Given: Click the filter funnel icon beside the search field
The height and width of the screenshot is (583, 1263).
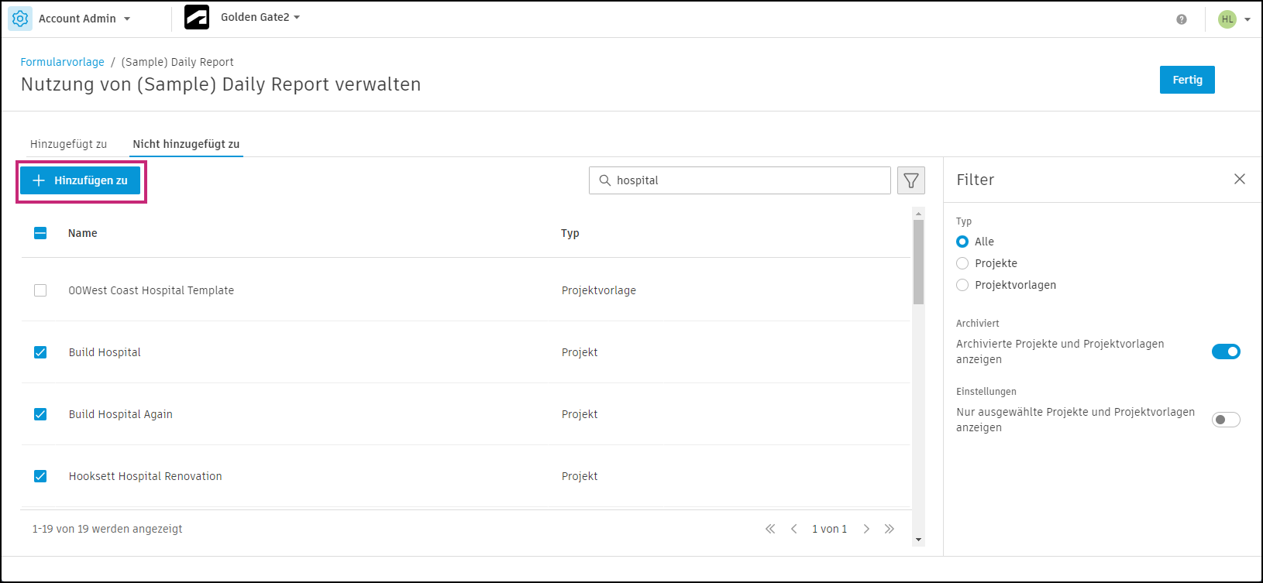Looking at the screenshot, I should [x=910, y=180].
